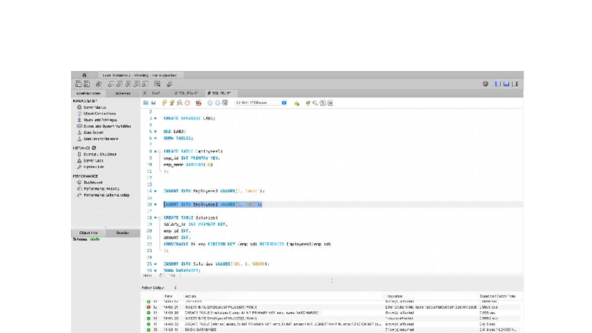
Task: Execute the selected statement with lightning icon
Action: 165,103
